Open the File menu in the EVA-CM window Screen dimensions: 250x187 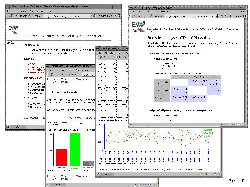tap(133, 12)
